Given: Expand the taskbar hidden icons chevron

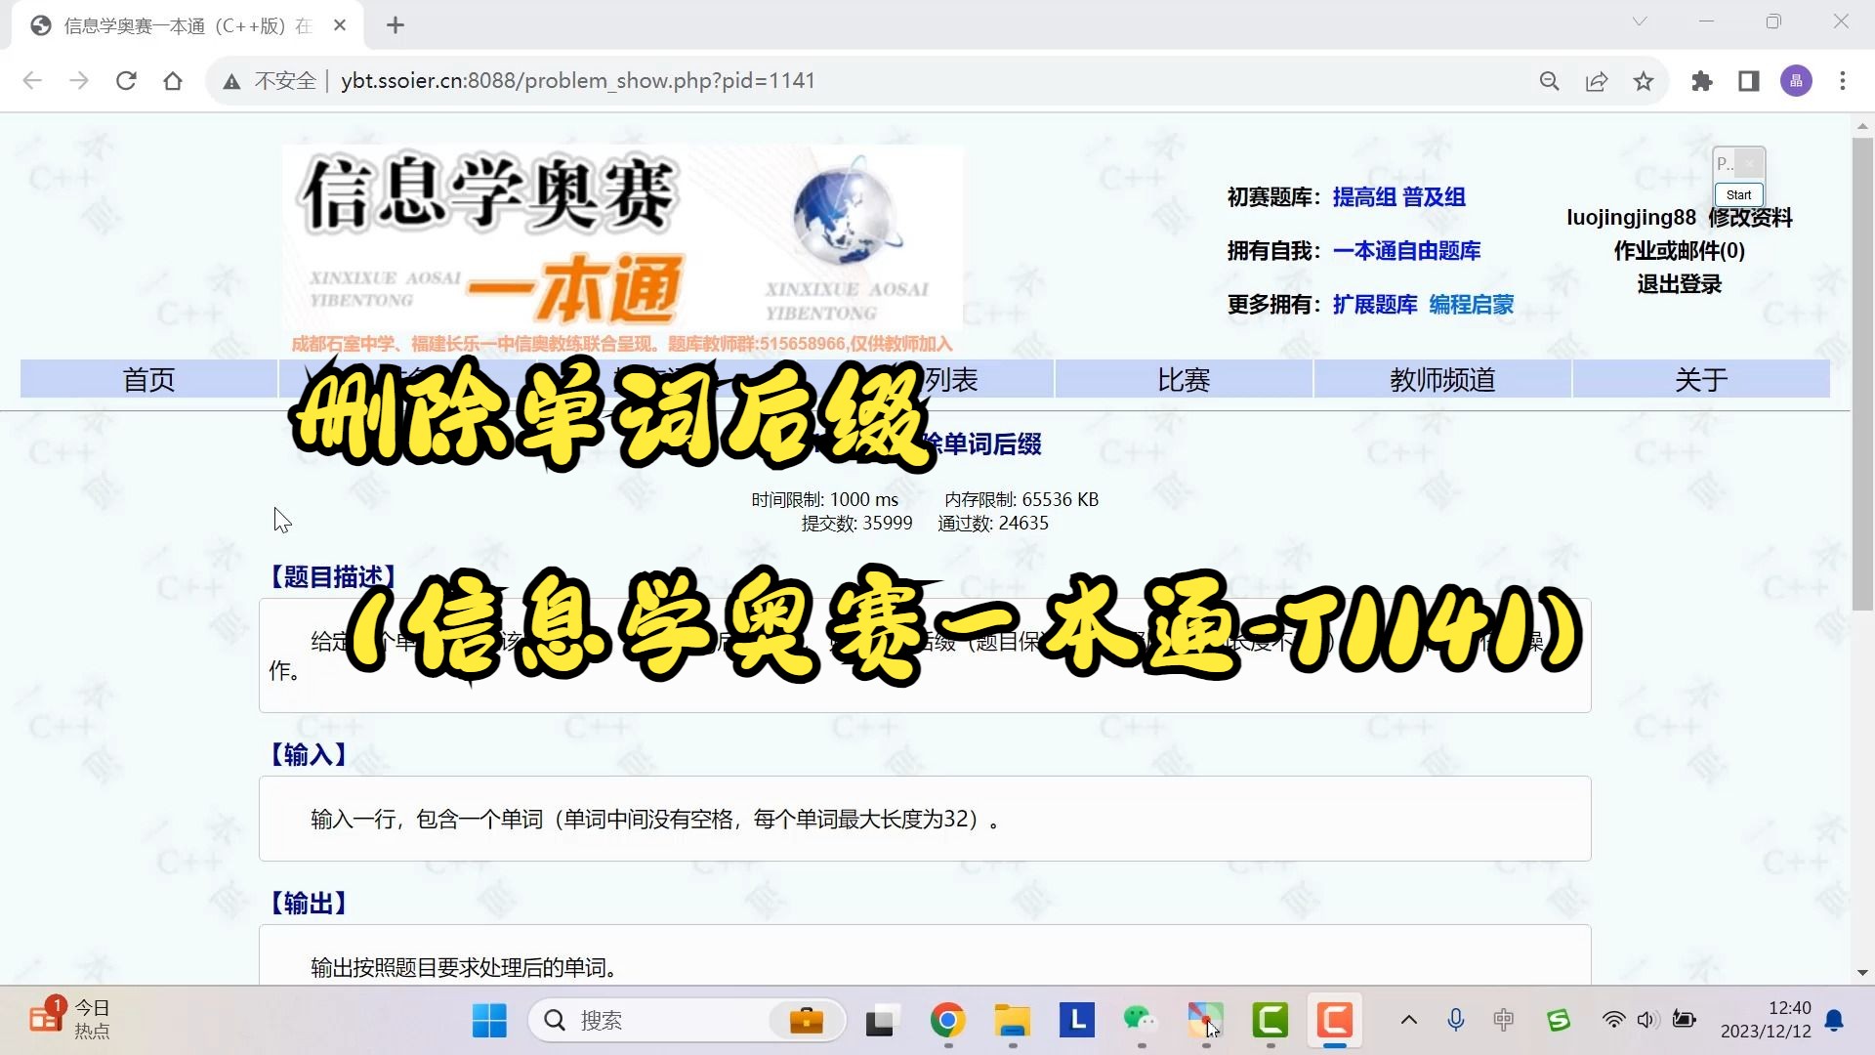Looking at the screenshot, I should coord(1408,1020).
